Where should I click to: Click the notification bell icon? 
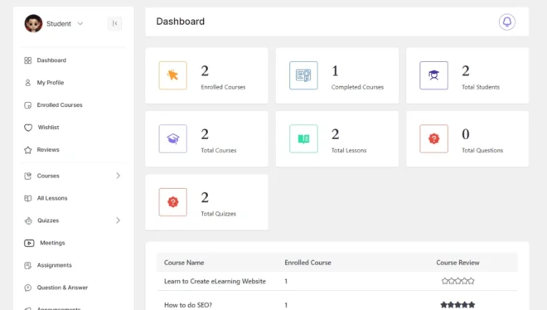(x=507, y=22)
